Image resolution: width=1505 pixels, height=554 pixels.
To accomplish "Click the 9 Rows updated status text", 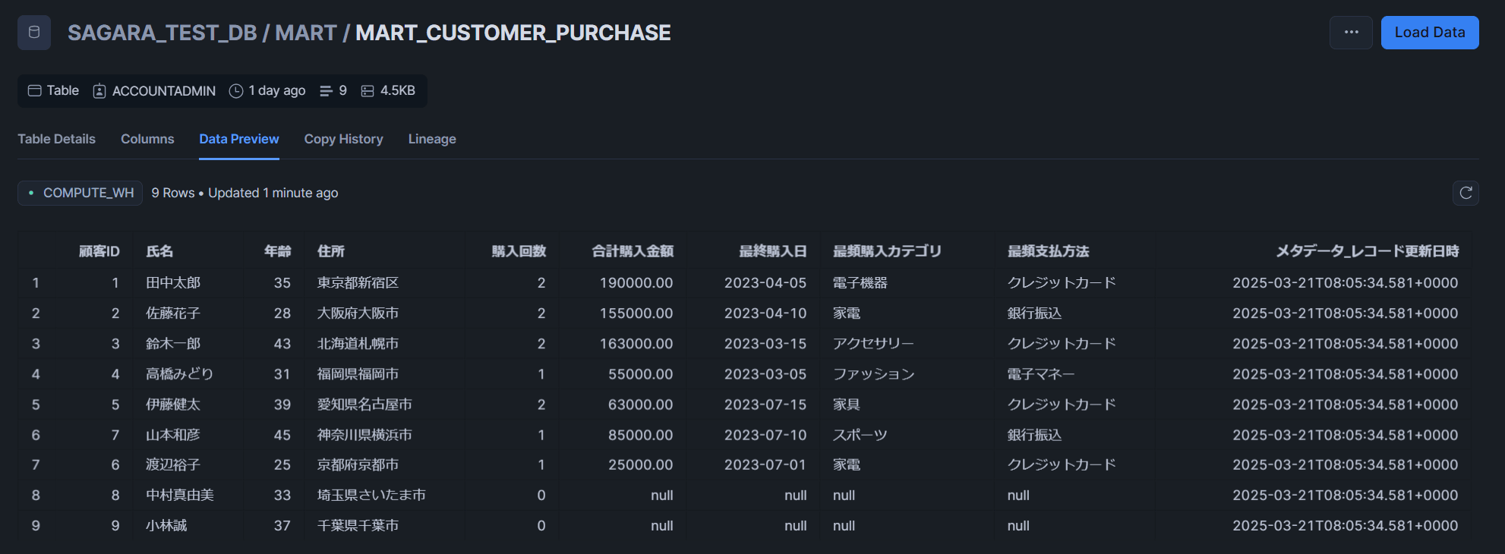I will [245, 193].
